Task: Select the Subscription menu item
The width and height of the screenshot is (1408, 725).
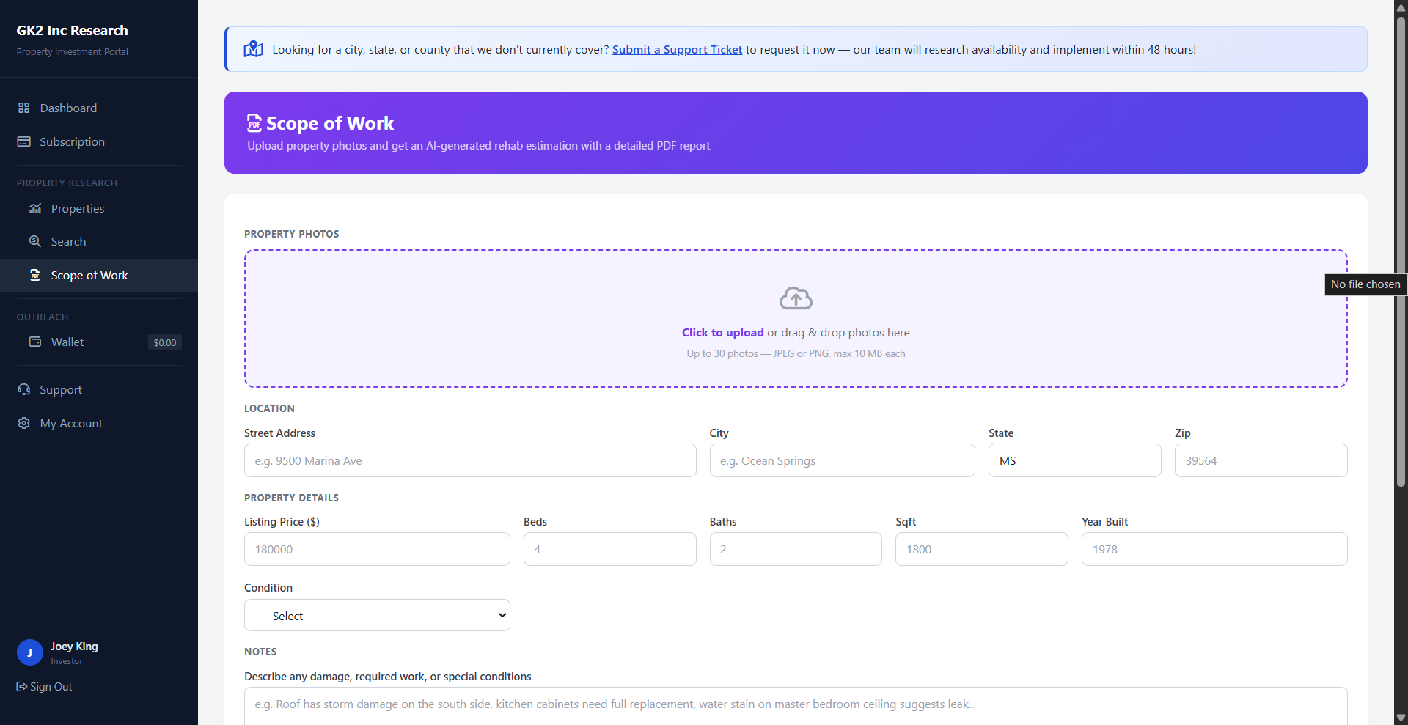Action: point(73,141)
